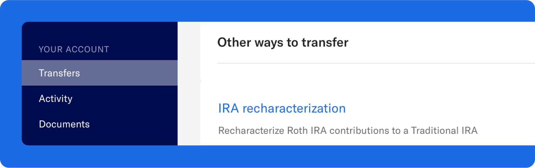
Task: Click the word Activity in navigation
Action: click(56, 99)
